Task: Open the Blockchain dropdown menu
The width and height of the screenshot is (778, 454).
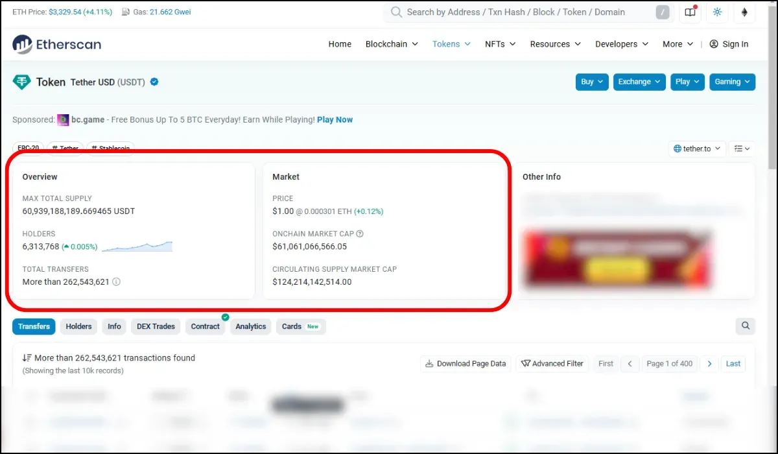Action: pyautogui.click(x=392, y=44)
